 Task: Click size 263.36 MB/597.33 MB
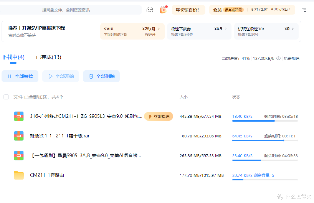[x=200, y=155]
